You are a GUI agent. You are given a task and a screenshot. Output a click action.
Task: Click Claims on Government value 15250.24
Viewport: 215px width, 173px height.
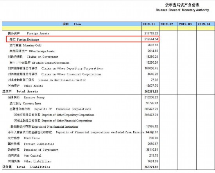point(152,57)
